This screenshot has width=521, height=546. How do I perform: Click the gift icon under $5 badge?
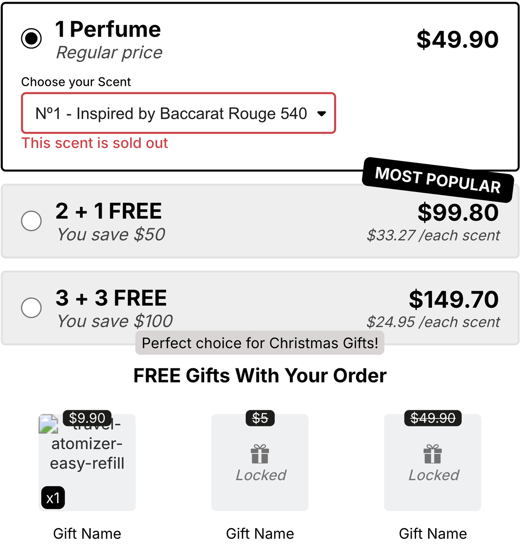260,454
